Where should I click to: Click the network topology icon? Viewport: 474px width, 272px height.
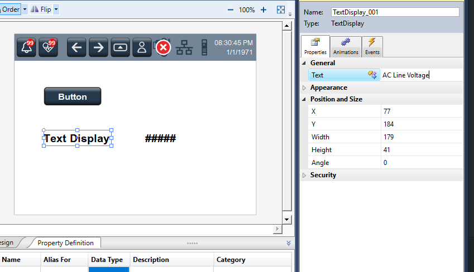[x=184, y=47]
